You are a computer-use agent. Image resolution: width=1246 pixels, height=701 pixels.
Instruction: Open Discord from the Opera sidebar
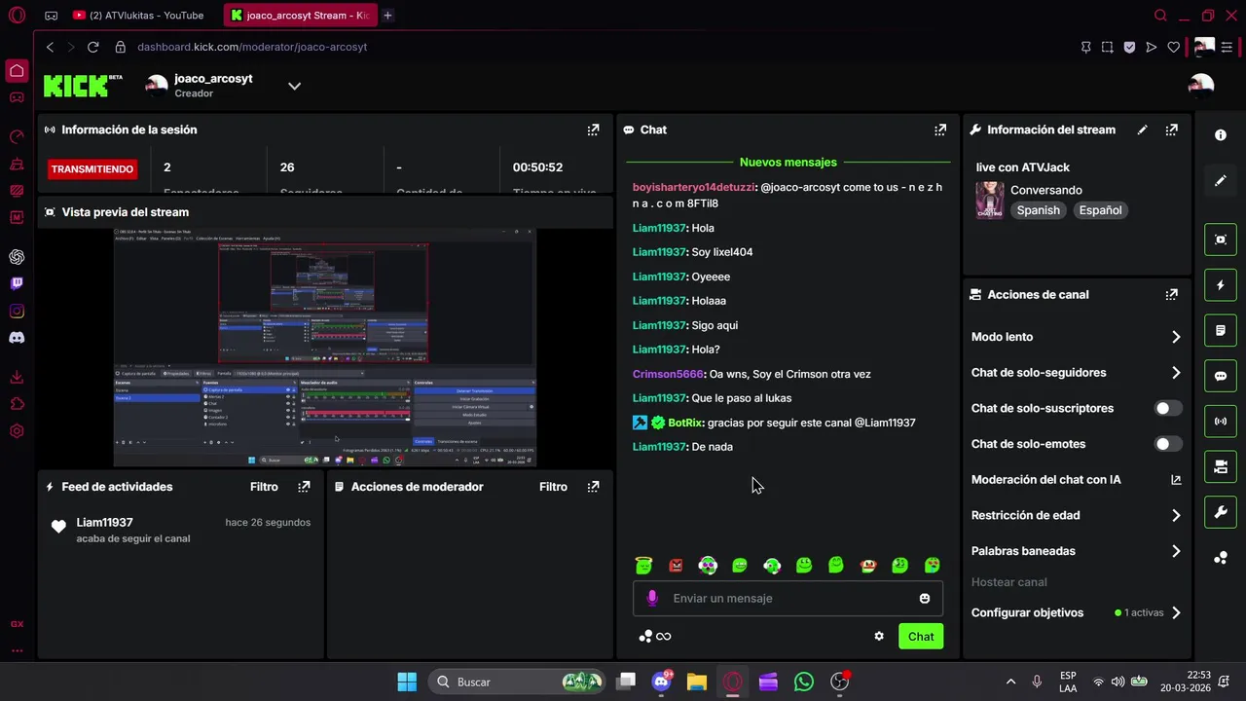(17, 338)
